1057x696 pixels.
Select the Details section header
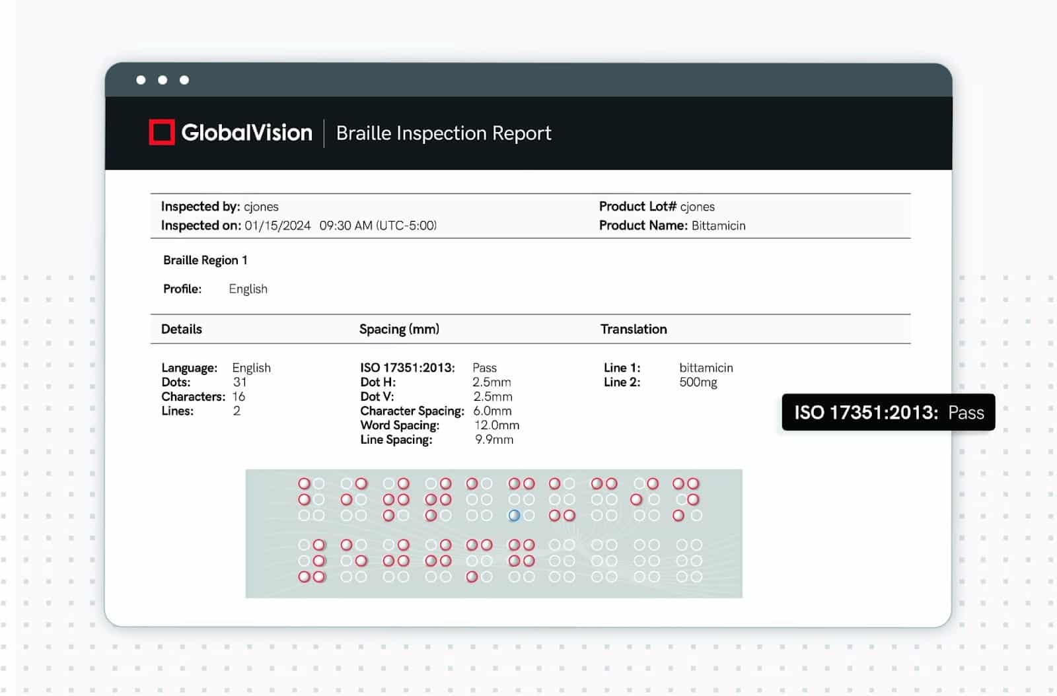click(181, 329)
